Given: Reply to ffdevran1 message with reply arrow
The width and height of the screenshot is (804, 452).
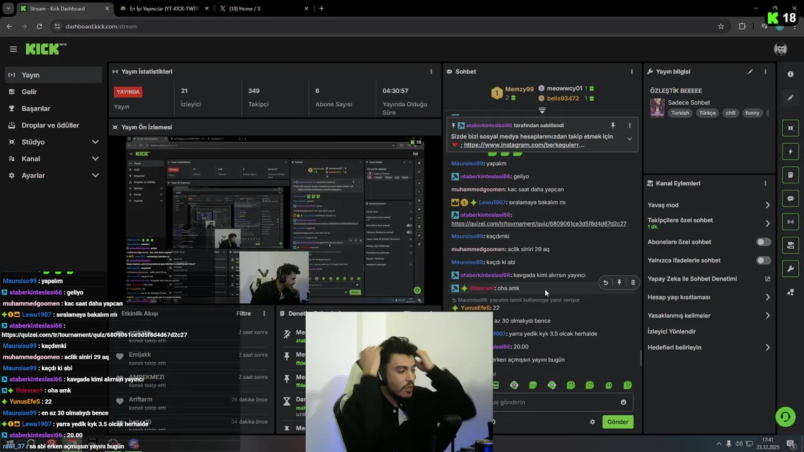Looking at the screenshot, I should point(606,282).
